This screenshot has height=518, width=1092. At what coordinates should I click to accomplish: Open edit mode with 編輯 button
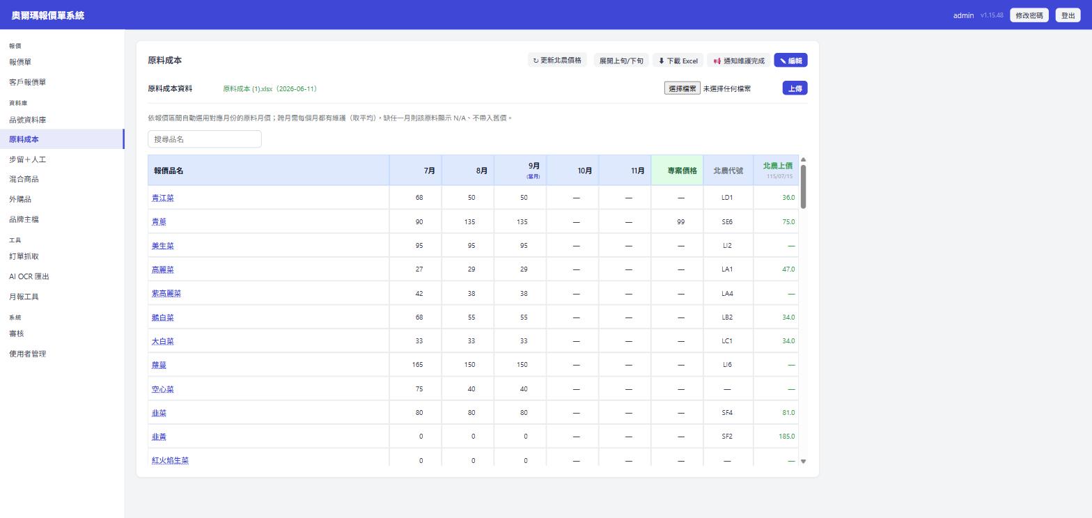(791, 61)
